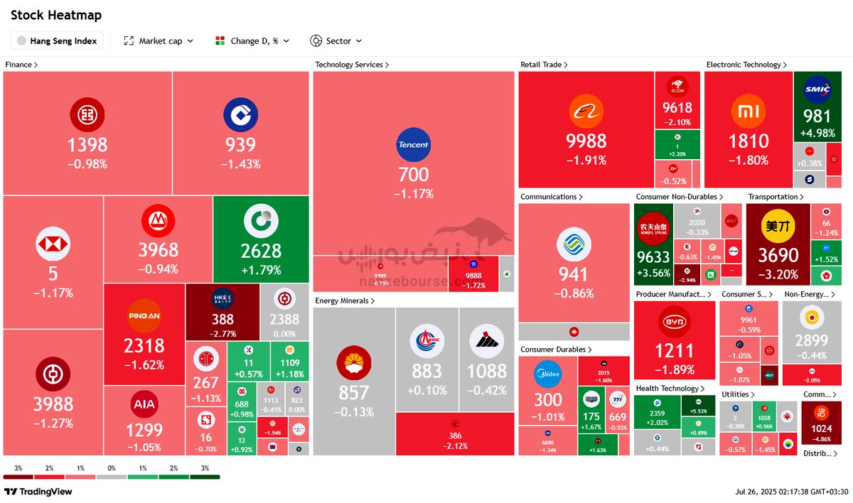Click the darkest green 3% legend swatch

tap(205, 477)
